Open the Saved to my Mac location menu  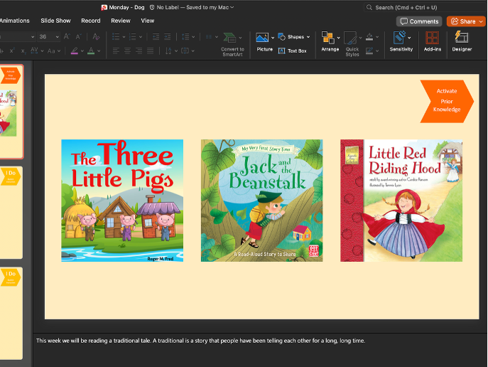[210, 8]
